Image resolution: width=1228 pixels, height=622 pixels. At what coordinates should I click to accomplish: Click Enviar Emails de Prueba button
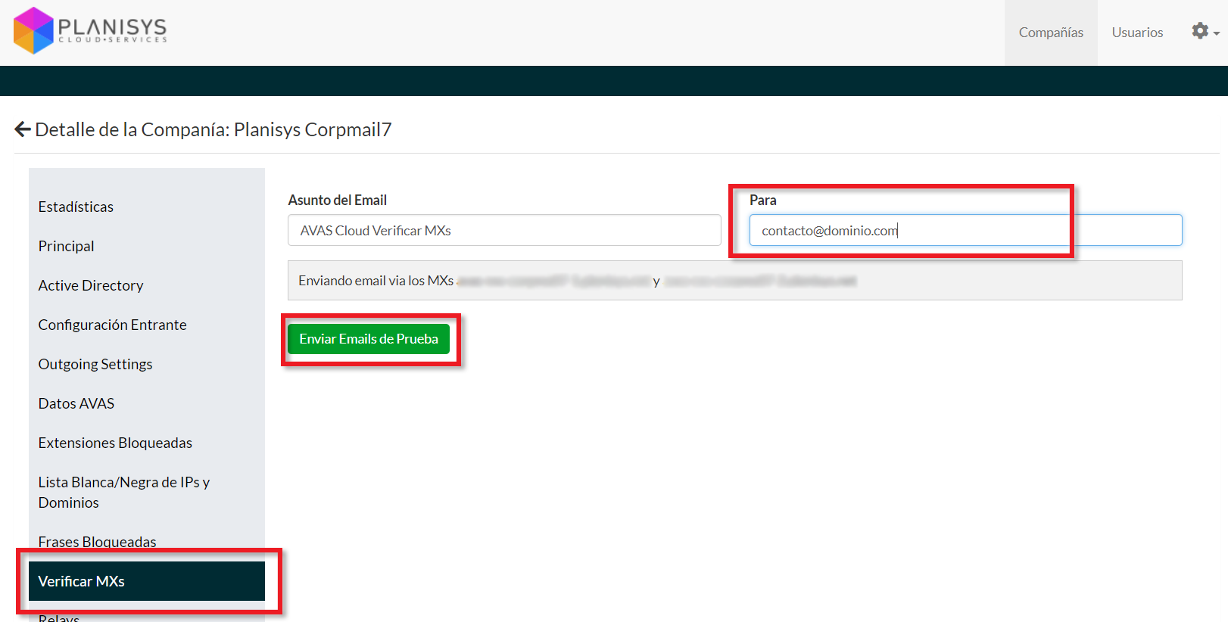pyautogui.click(x=369, y=339)
